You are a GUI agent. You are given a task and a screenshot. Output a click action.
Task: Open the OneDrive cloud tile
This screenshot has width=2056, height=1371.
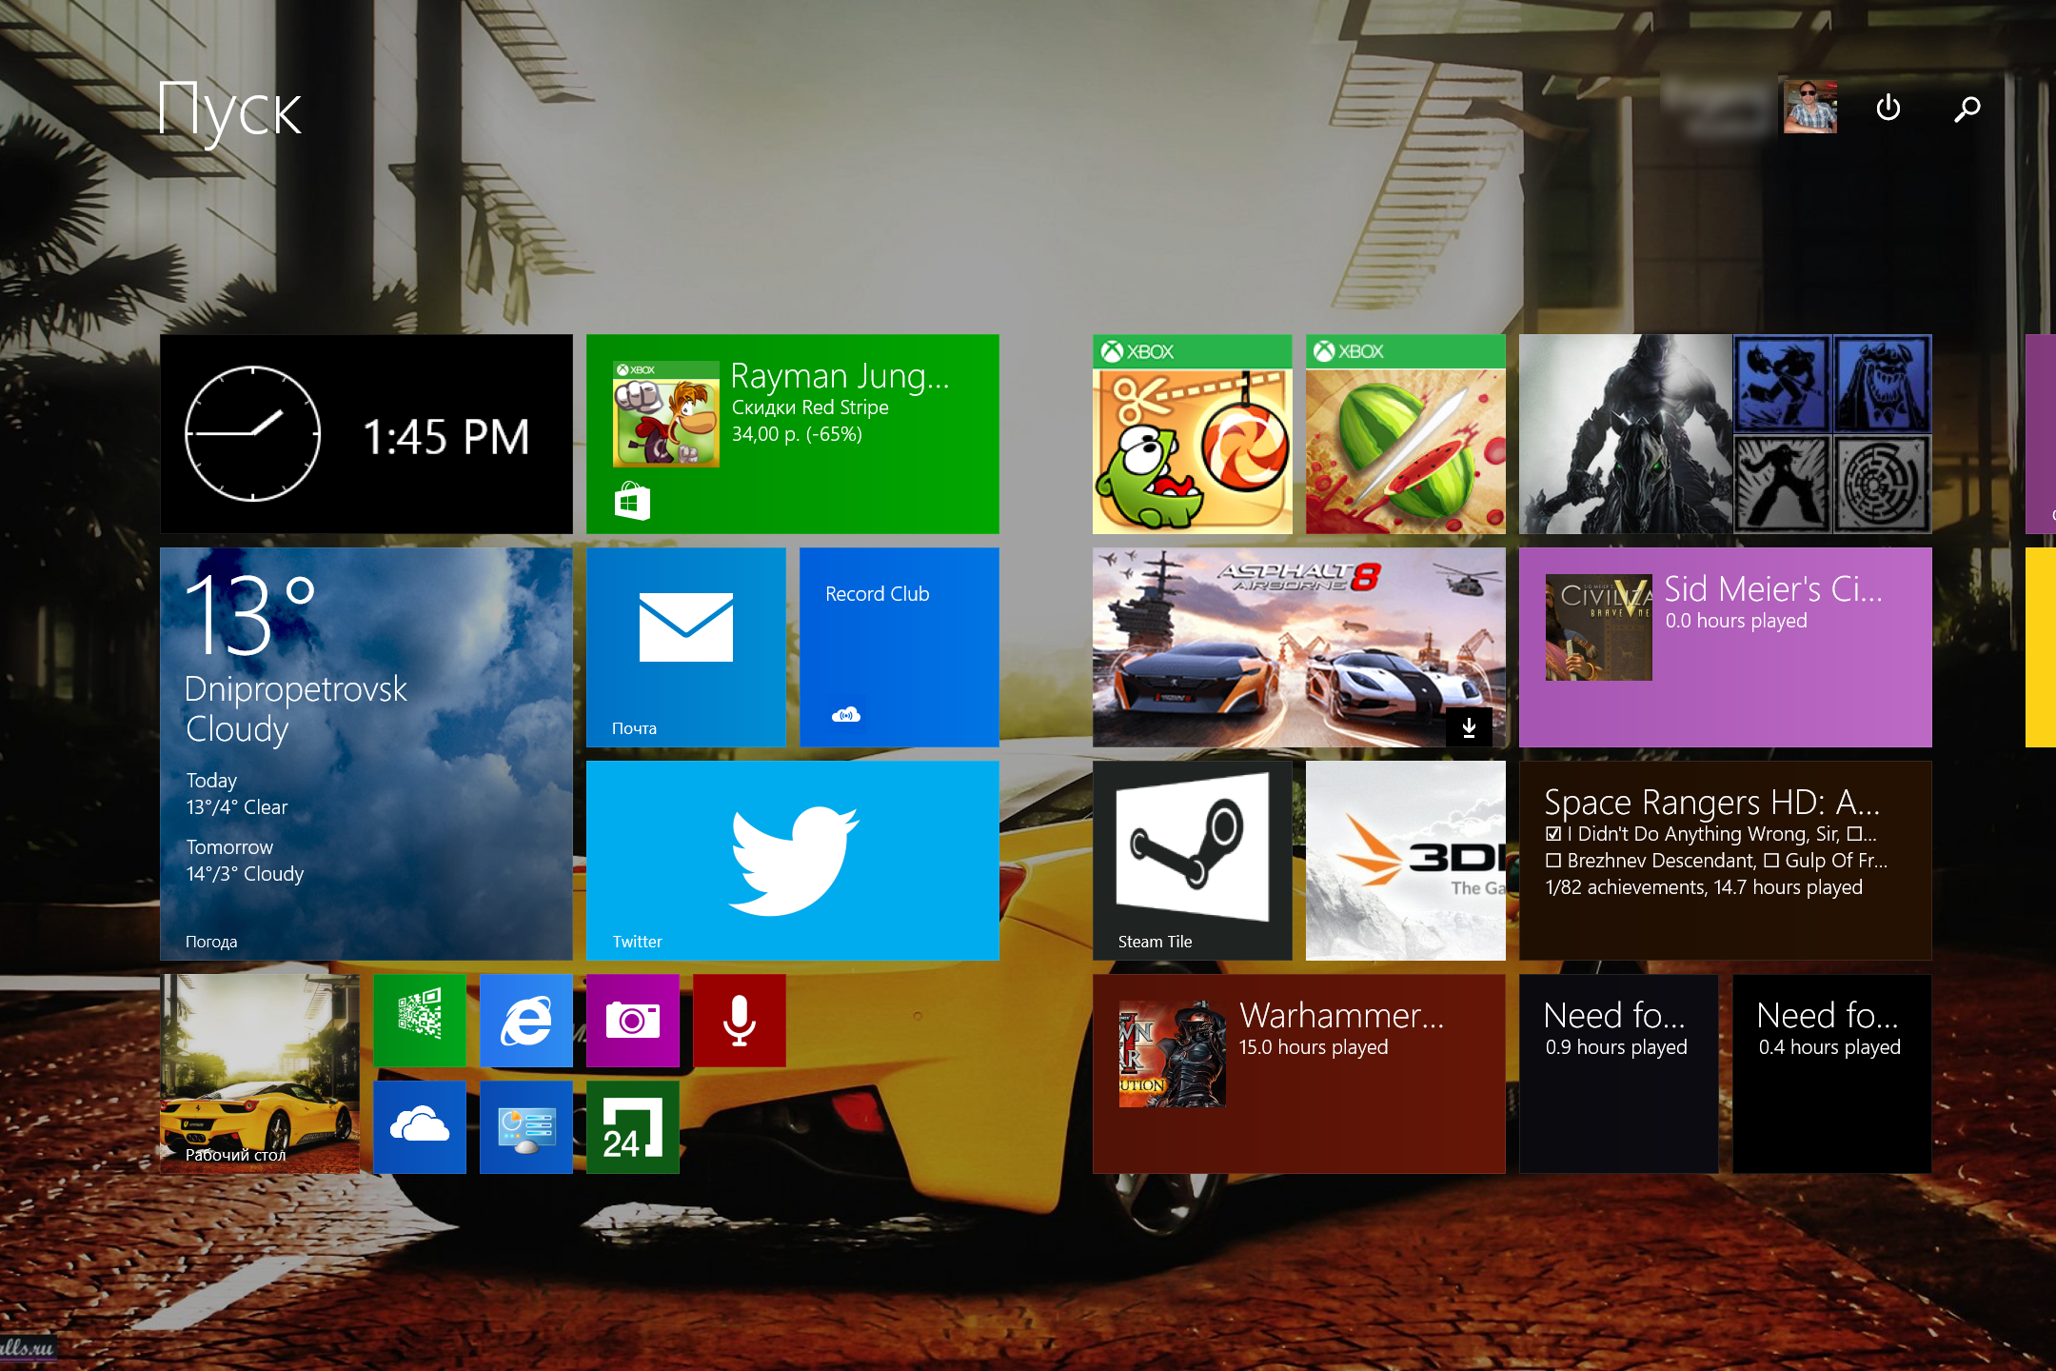tap(420, 1127)
